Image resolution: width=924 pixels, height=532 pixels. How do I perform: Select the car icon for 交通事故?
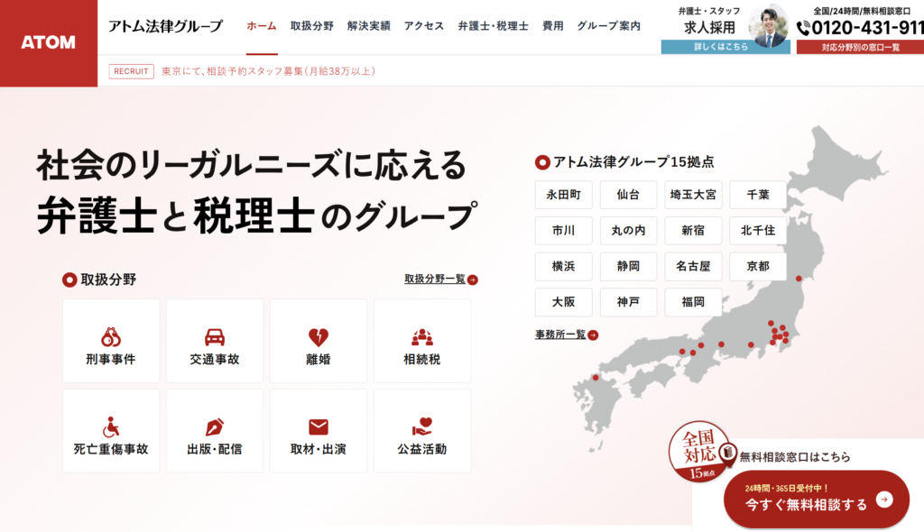tap(215, 337)
